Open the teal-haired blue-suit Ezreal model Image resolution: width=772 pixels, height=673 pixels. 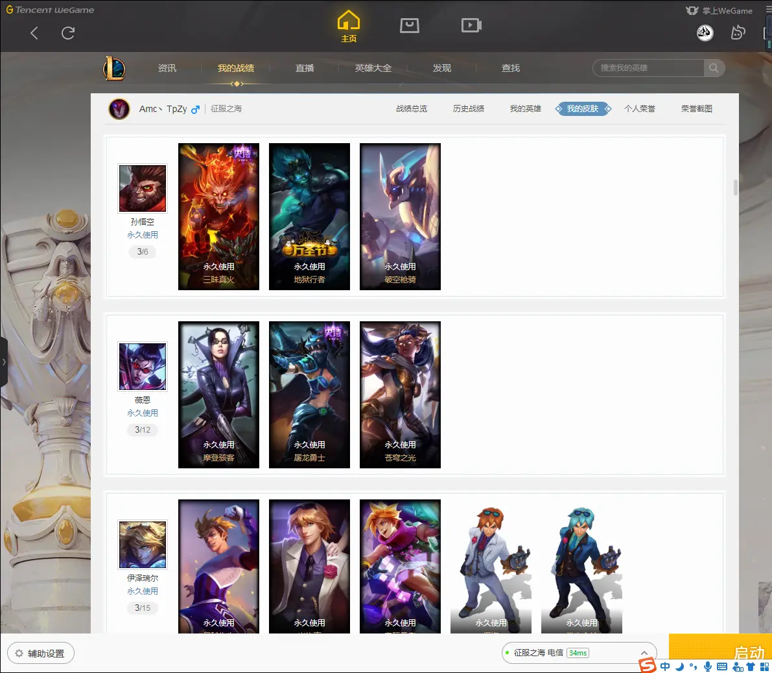click(x=581, y=566)
